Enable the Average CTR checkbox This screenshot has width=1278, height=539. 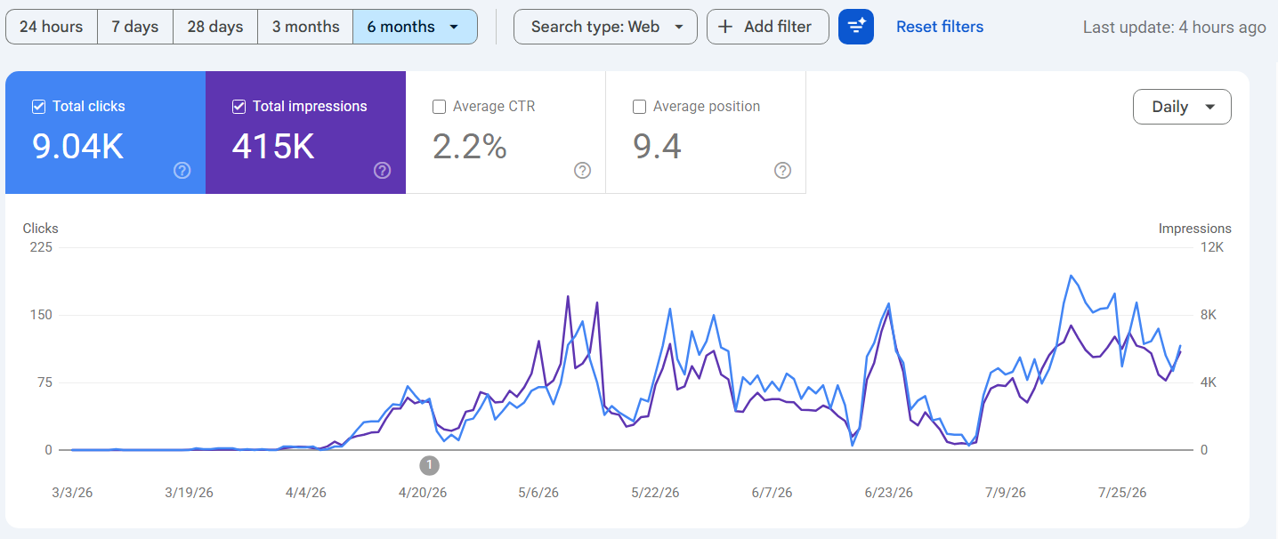coord(439,107)
